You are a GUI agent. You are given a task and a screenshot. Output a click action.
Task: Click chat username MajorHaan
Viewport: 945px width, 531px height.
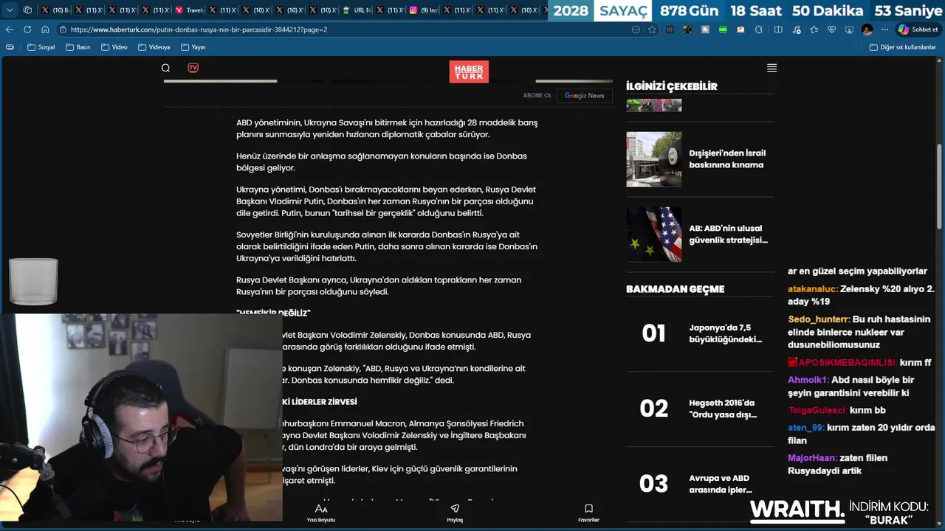click(x=813, y=458)
